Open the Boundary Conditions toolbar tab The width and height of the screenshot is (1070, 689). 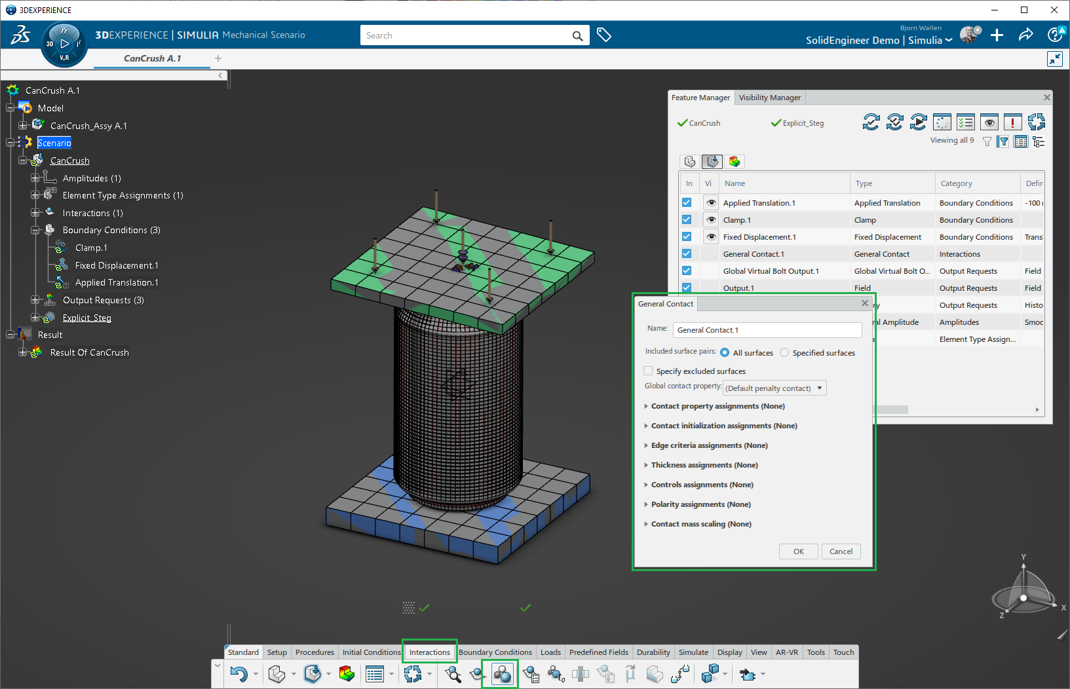[x=495, y=652]
